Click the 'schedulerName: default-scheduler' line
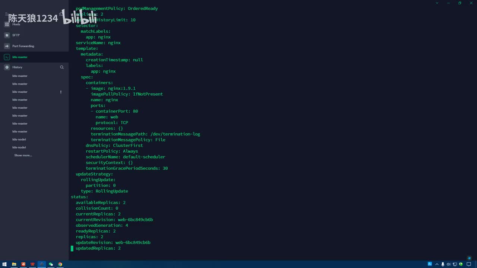The height and width of the screenshot is (268, 477). click(125, 157)
